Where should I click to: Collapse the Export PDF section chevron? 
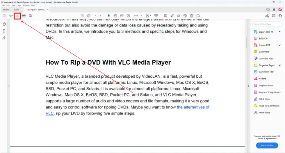click(x=280, y=32)
